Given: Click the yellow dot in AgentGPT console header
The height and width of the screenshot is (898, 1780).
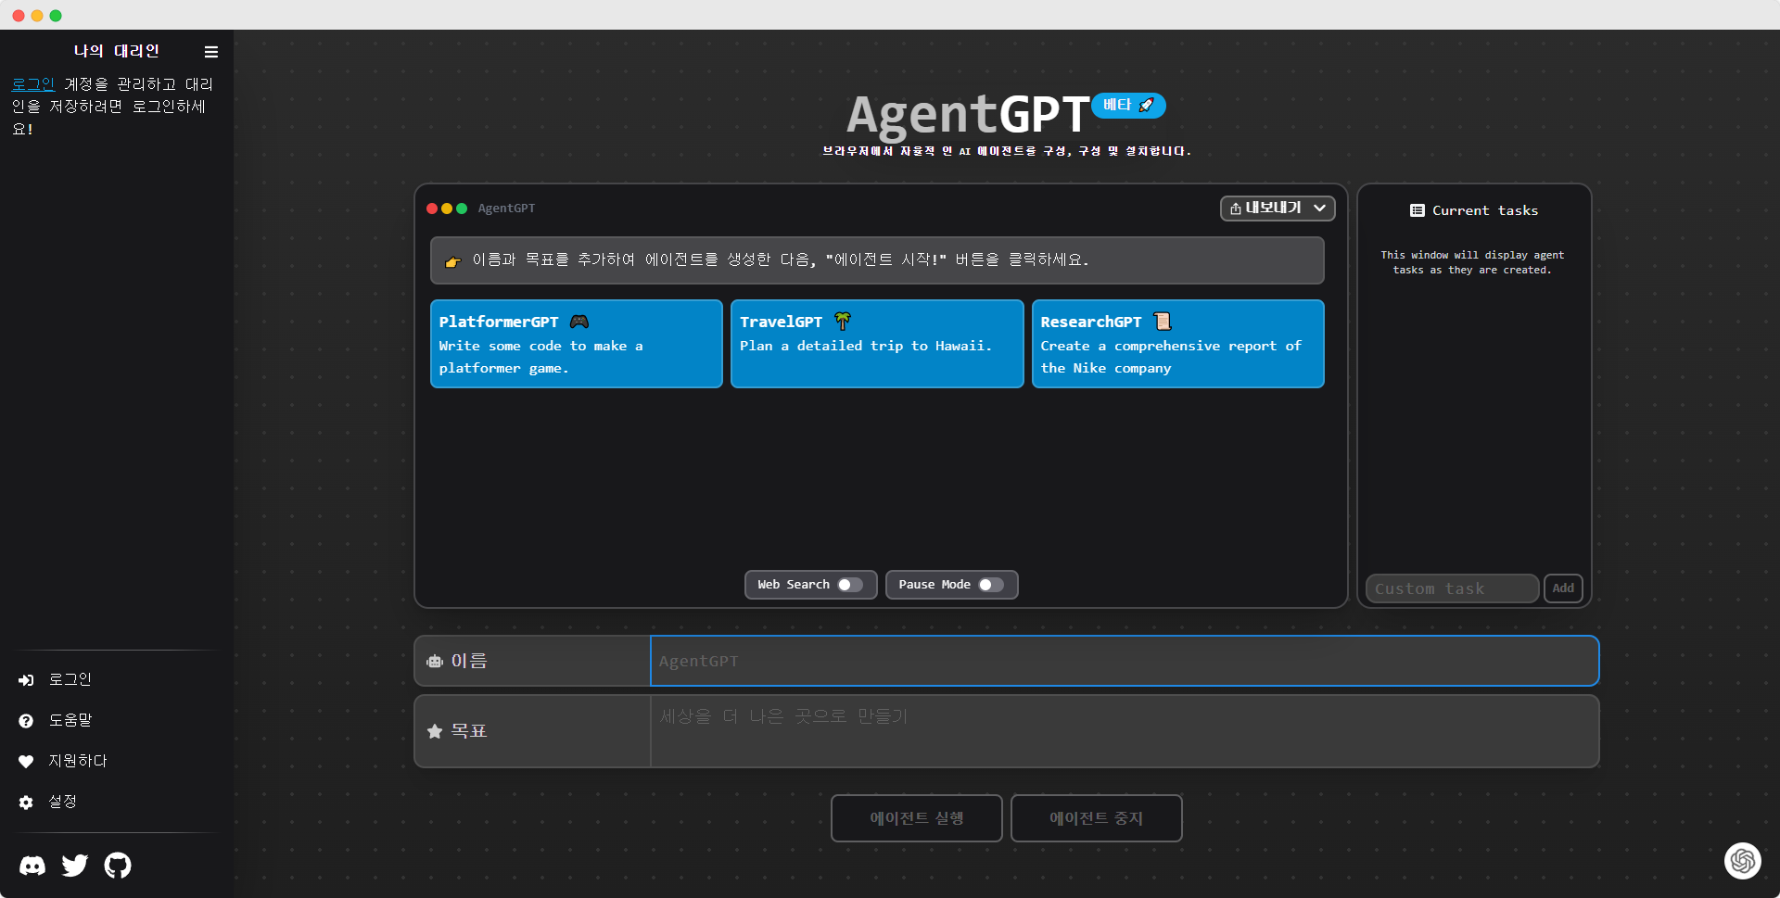Looking at the screenshot, I should (x=447, y=209).
